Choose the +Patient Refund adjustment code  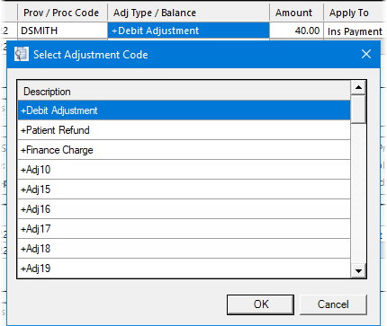click(x=184, y=130)
